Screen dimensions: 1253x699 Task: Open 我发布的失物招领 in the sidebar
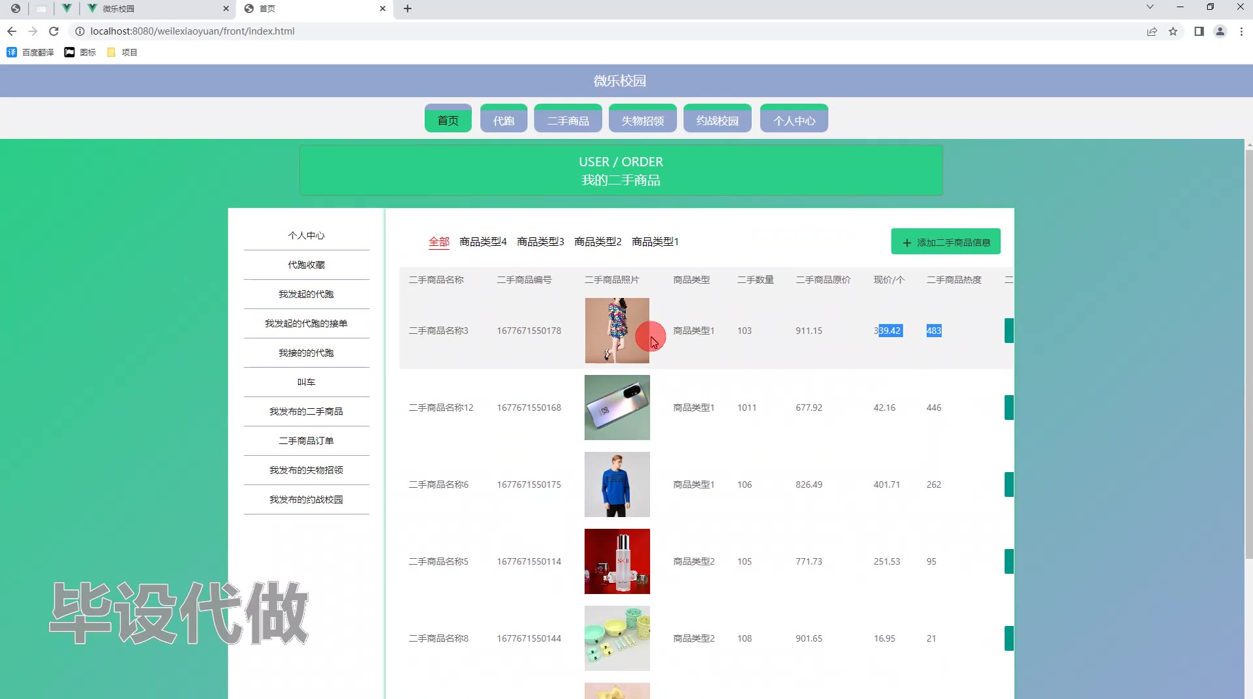click(x=306, y=470)
